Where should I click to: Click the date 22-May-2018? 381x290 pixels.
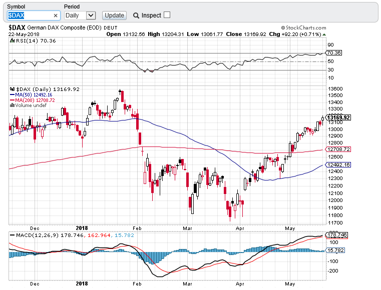click(24, 34)
